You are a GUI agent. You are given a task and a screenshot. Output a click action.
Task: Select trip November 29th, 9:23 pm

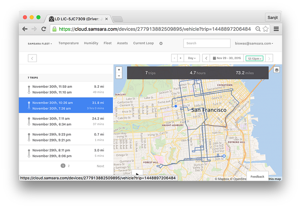tap(66, 137)
